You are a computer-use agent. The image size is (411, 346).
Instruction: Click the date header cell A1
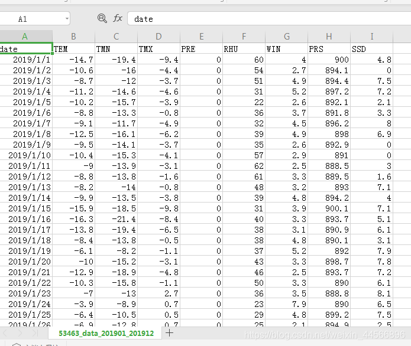click(x=26, y=48)
